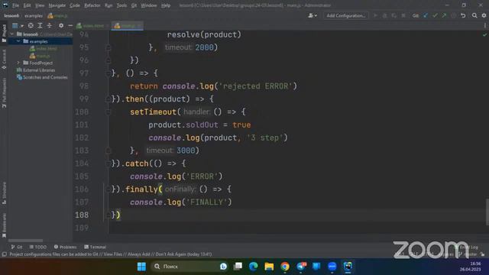Viewport: 489px width, 275px height.
Task: Open the Commit tool window tab
Action: [4, 60]
